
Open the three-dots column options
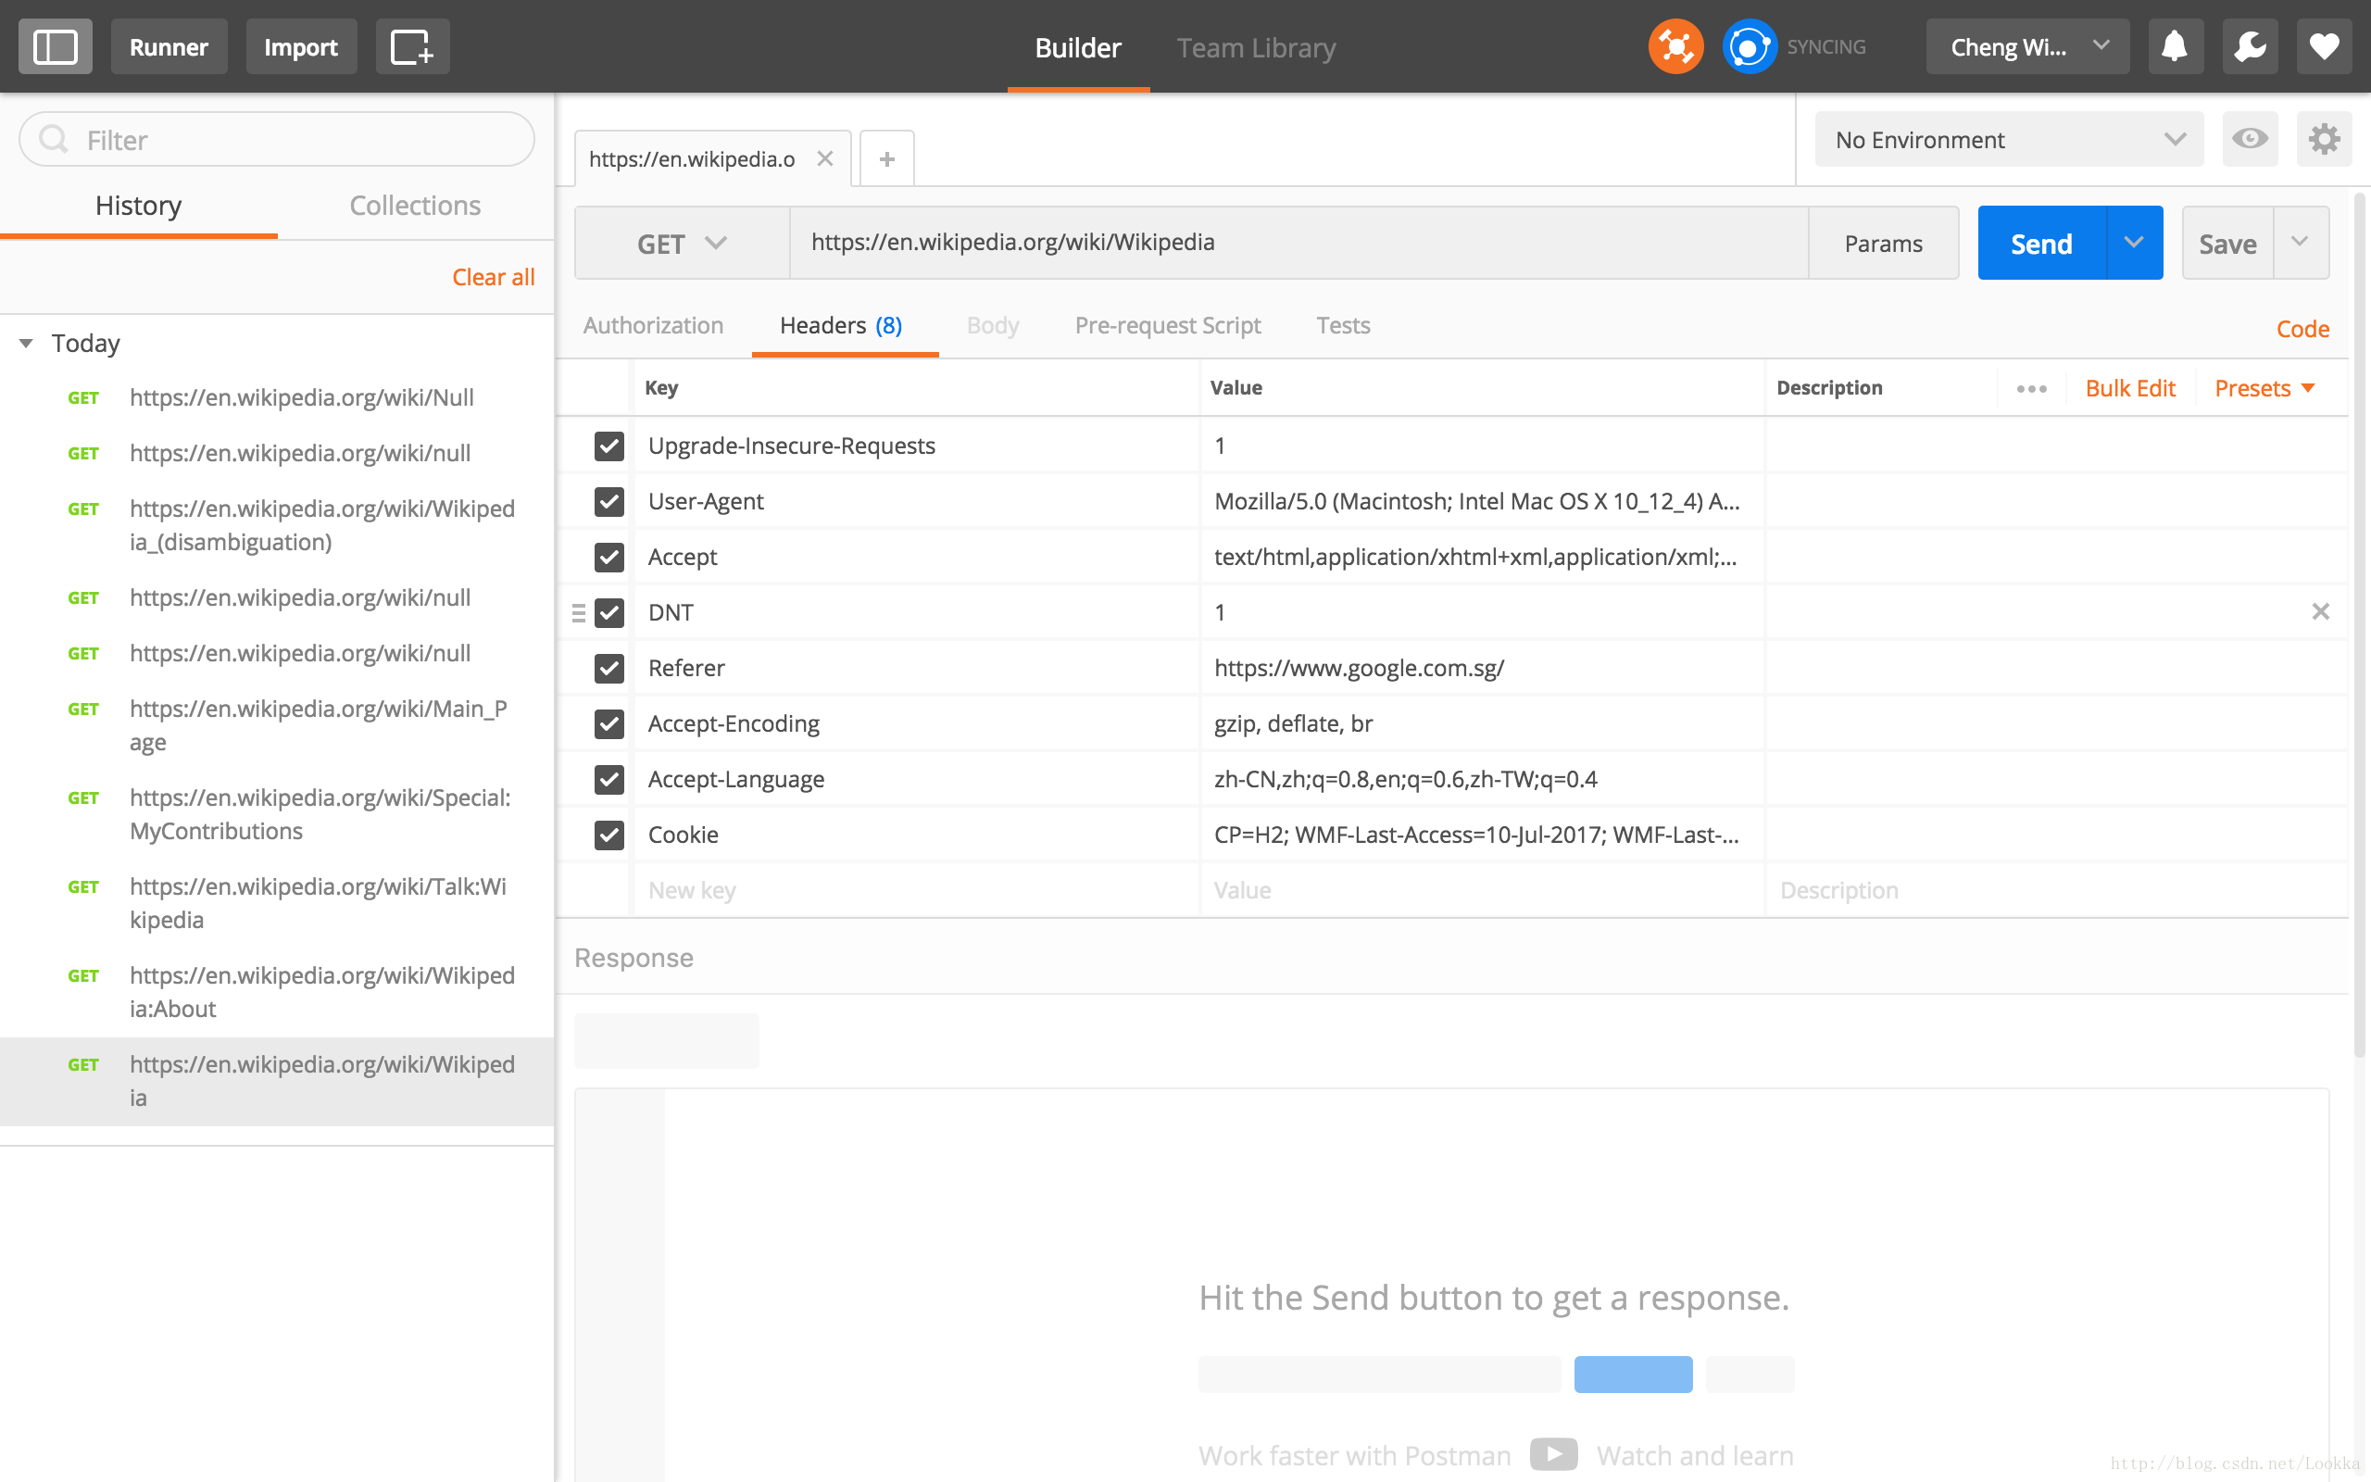pyautogui.click(x=2031, y=388)
